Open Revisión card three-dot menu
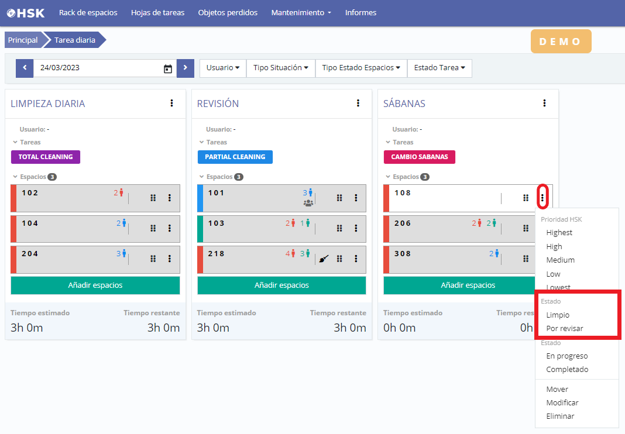Screen dimensions: 625x434 (358, 103)
